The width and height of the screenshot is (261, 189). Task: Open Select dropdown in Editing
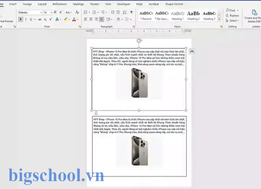[232, 20]
